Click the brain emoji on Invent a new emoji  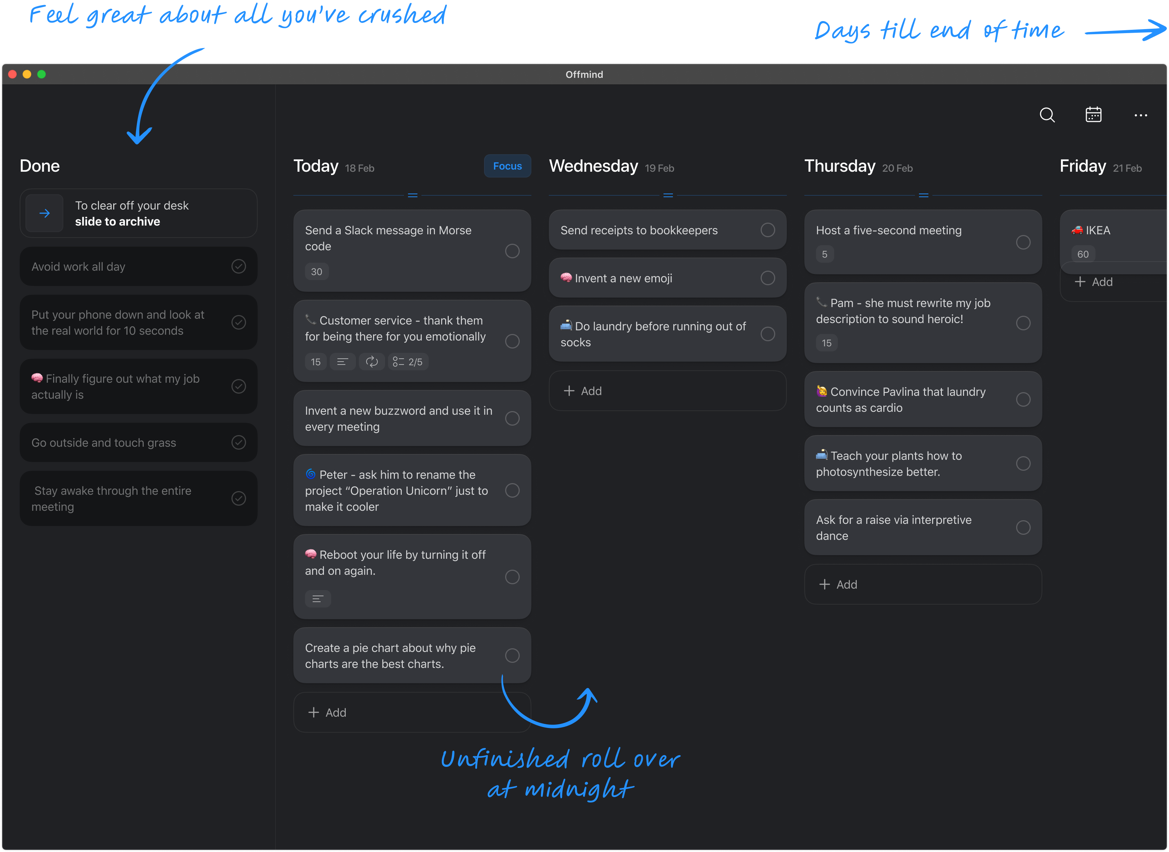pos(566,278)
